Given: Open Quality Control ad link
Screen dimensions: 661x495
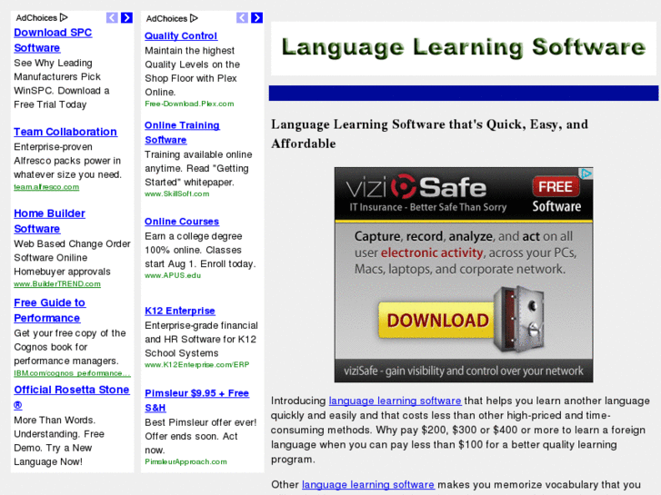Looking at the screenshot, I should click(181, 36).
